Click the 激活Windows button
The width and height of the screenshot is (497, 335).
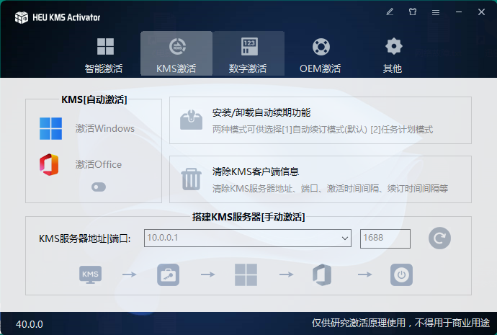coord(86,128)
